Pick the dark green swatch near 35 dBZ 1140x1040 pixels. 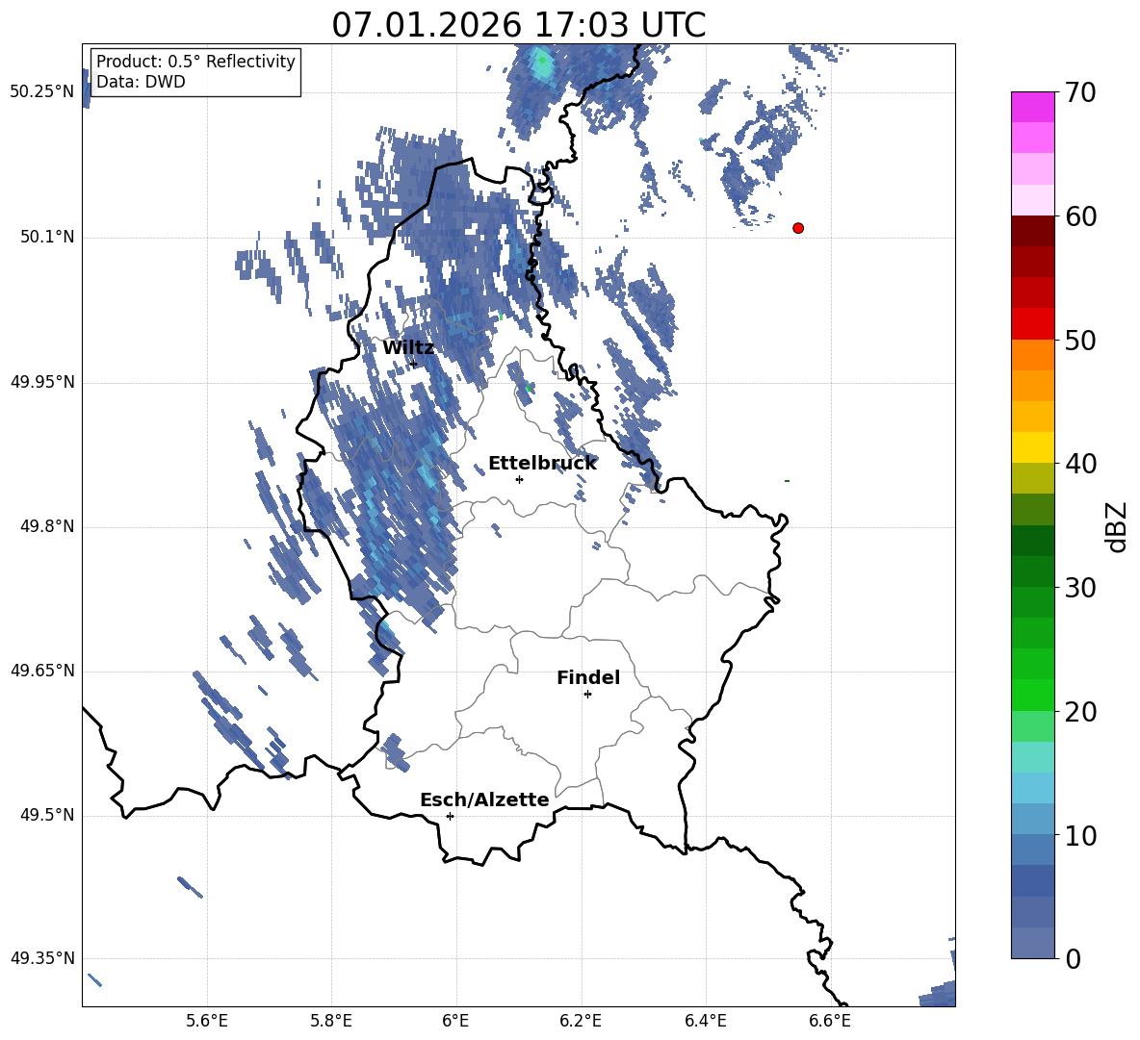1033,541
